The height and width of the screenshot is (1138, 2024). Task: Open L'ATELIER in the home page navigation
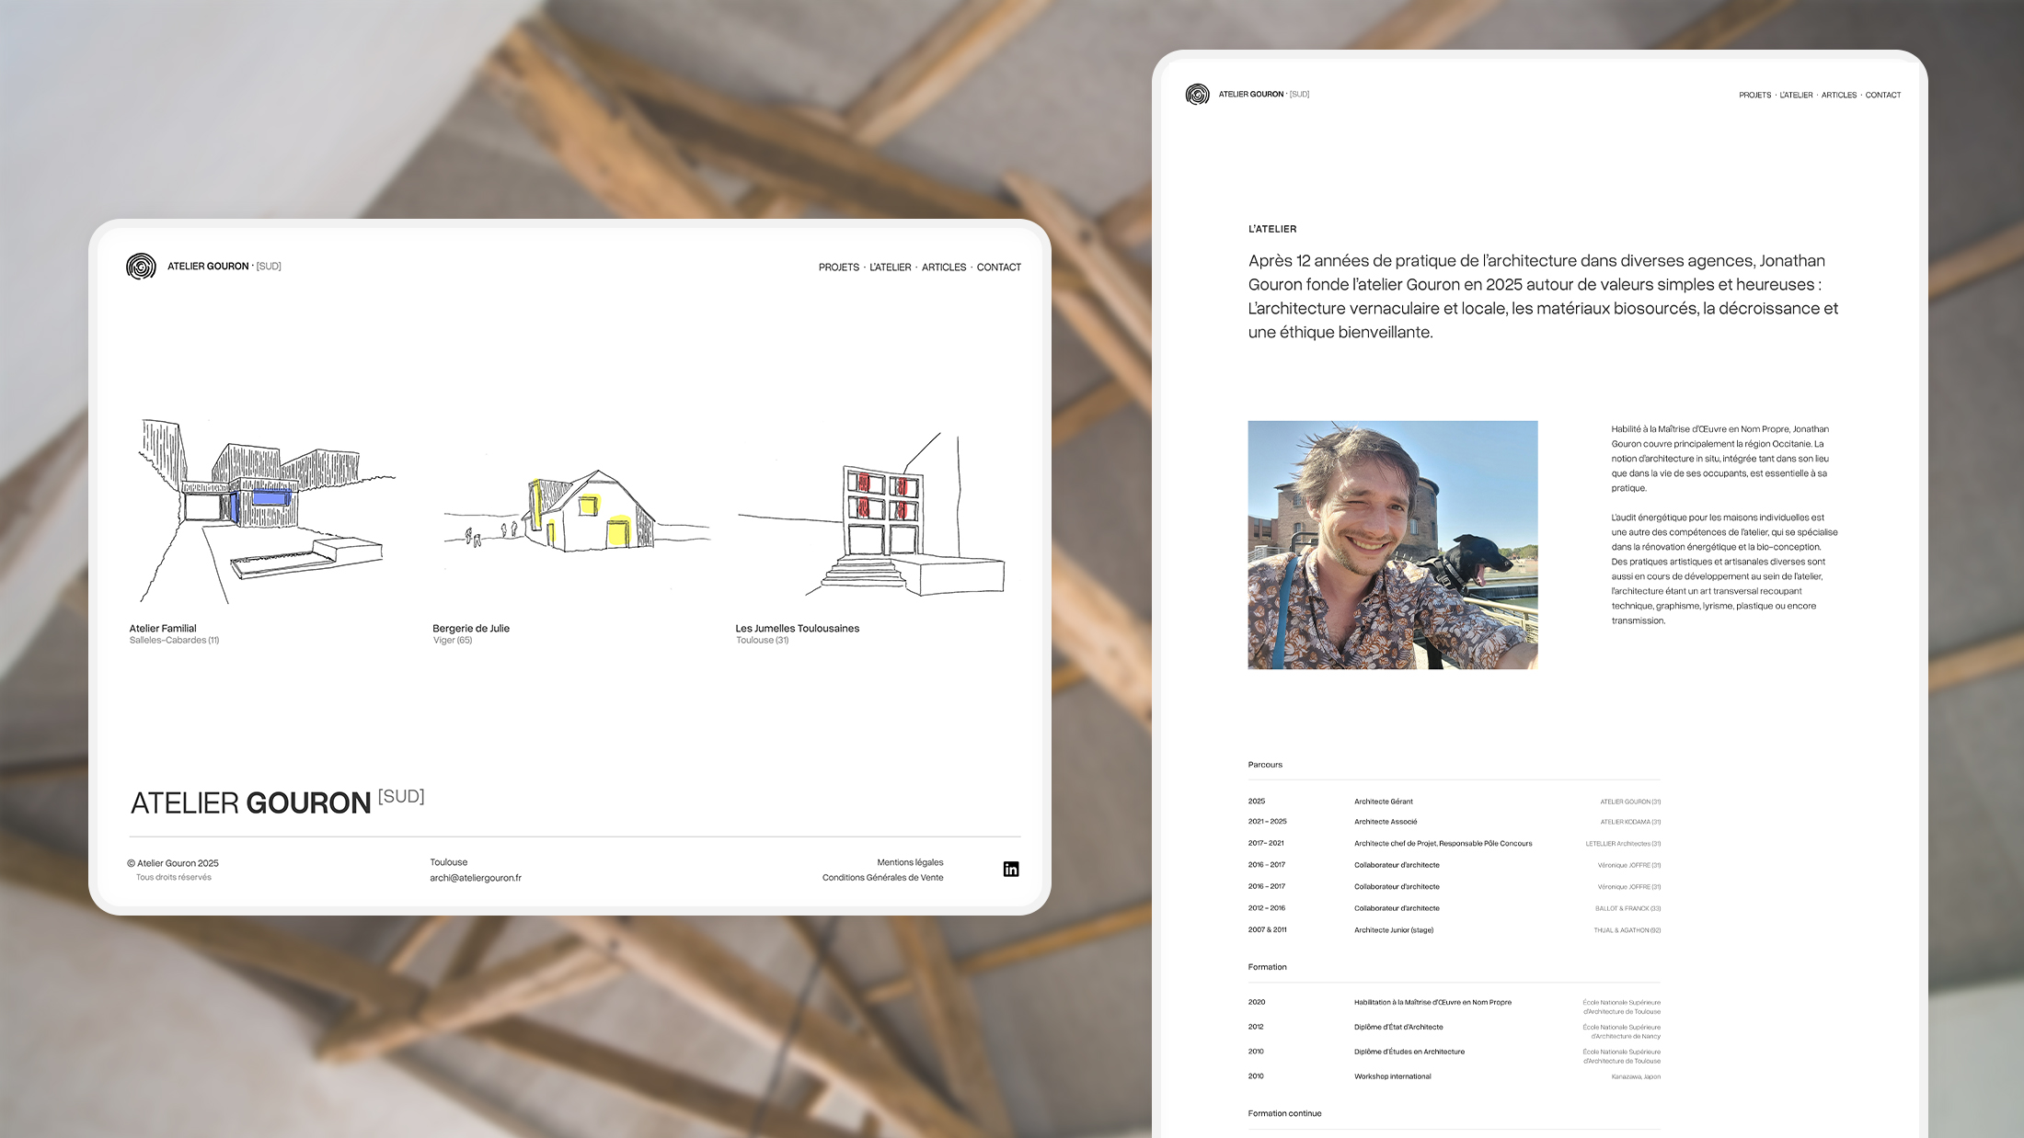pos(891,267)
